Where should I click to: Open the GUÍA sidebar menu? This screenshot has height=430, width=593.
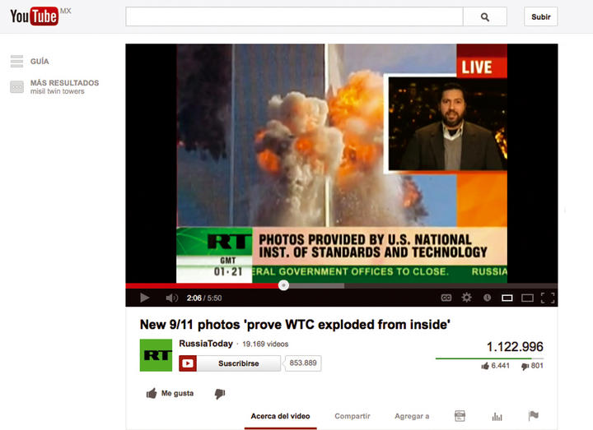tap(40, 62)
